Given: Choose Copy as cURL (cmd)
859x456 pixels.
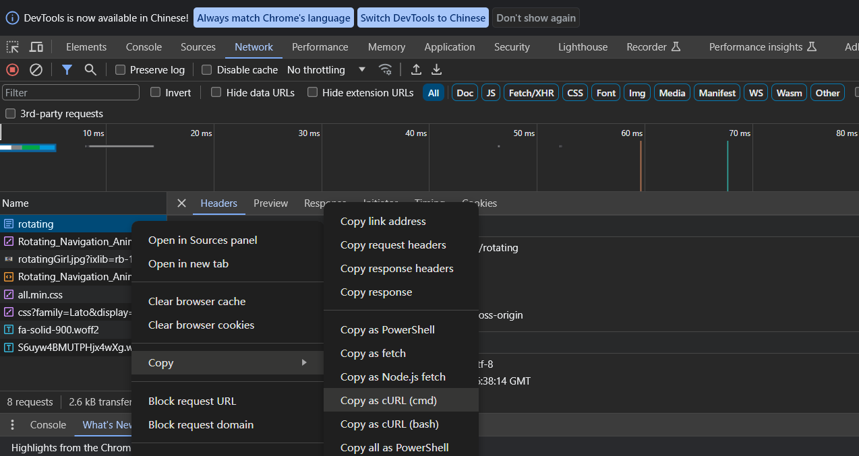Looking at the screenshot, I should pyautogui.click(x=388, y=400).
